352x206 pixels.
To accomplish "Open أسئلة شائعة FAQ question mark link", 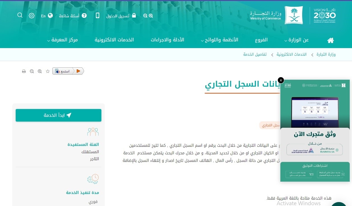I will (x=73, y=16).
